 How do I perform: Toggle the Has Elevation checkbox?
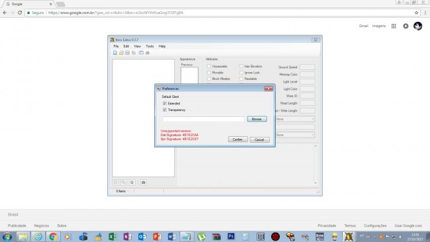pyautogui.click(x=241, y=66)
